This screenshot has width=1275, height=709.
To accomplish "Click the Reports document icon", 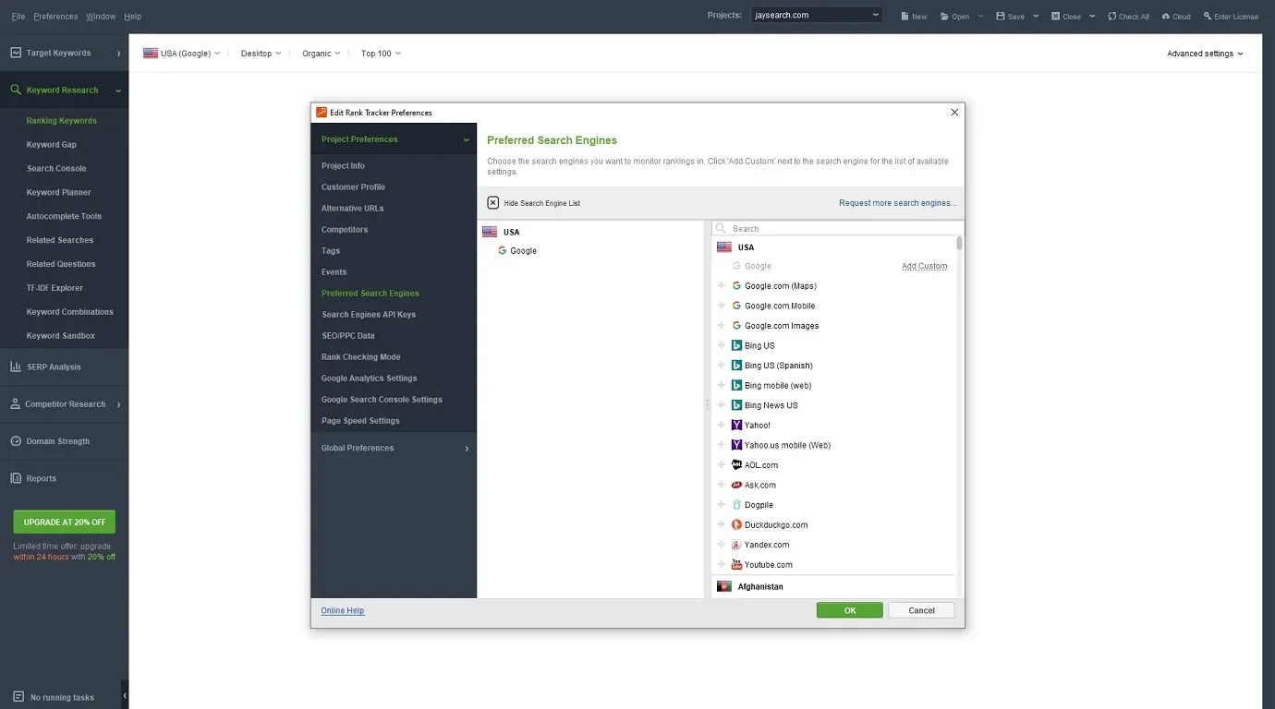I will coord(16,478).
